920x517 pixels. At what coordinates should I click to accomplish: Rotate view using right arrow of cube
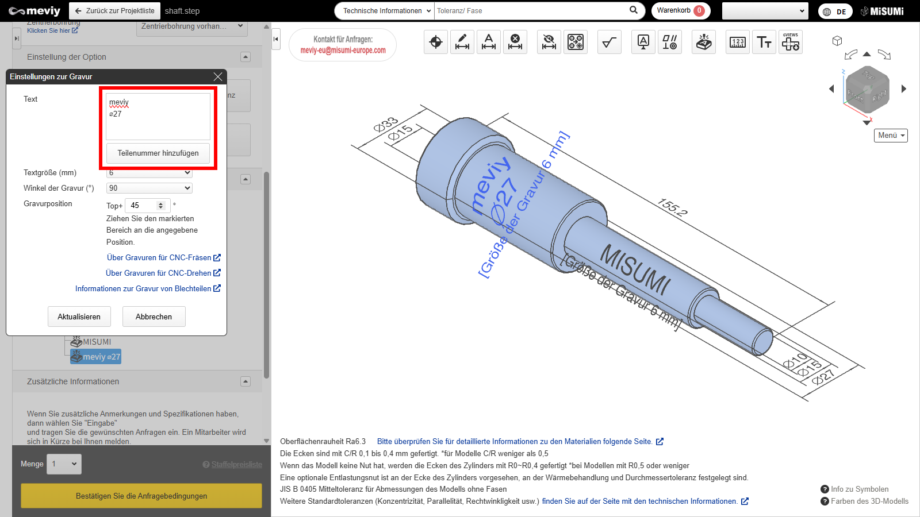904,88
